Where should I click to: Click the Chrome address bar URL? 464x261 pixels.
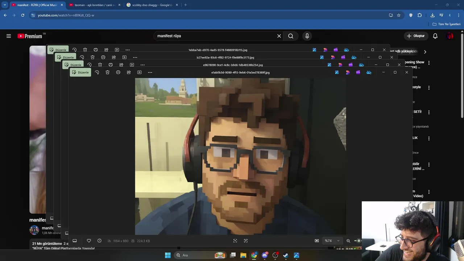point(66,15)
